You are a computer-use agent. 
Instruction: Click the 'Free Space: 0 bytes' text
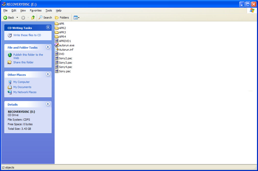(x=20, y=124)
